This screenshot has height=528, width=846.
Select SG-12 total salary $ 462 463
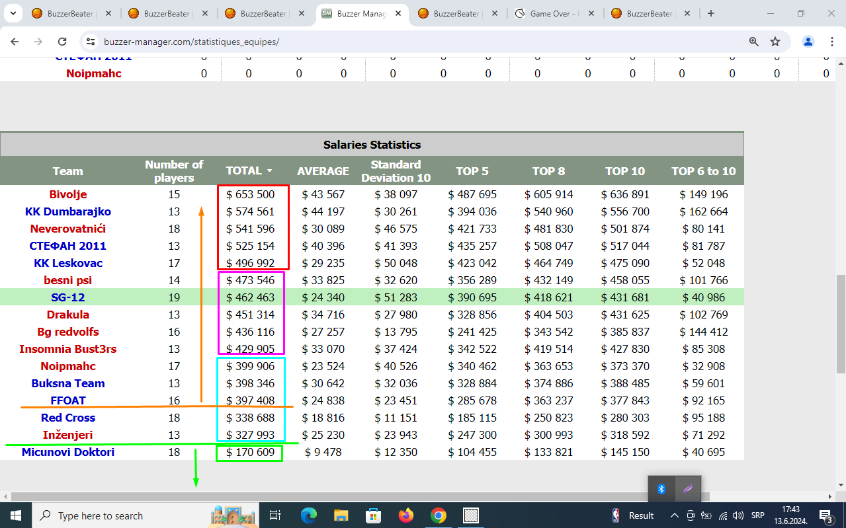(250, 297)
